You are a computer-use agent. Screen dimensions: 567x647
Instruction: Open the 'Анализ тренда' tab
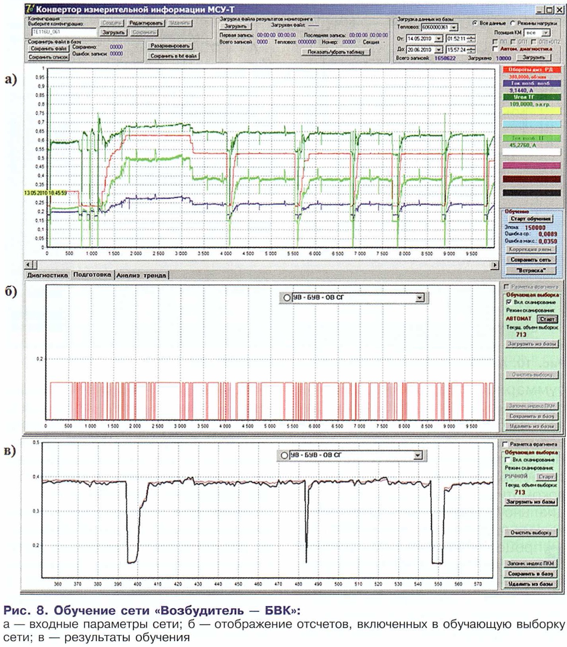(141, 275)
